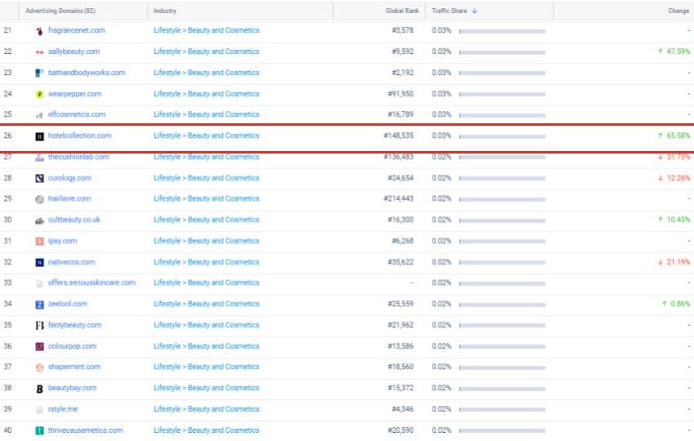The image size is (694, 441).
Task: Open the rstyle.me domain link
Action: pos(63,409)
